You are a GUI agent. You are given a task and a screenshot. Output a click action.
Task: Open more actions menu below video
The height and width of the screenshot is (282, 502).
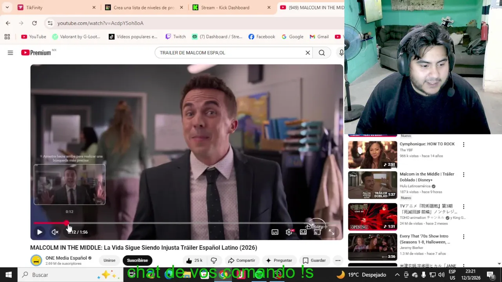[338, 260]
